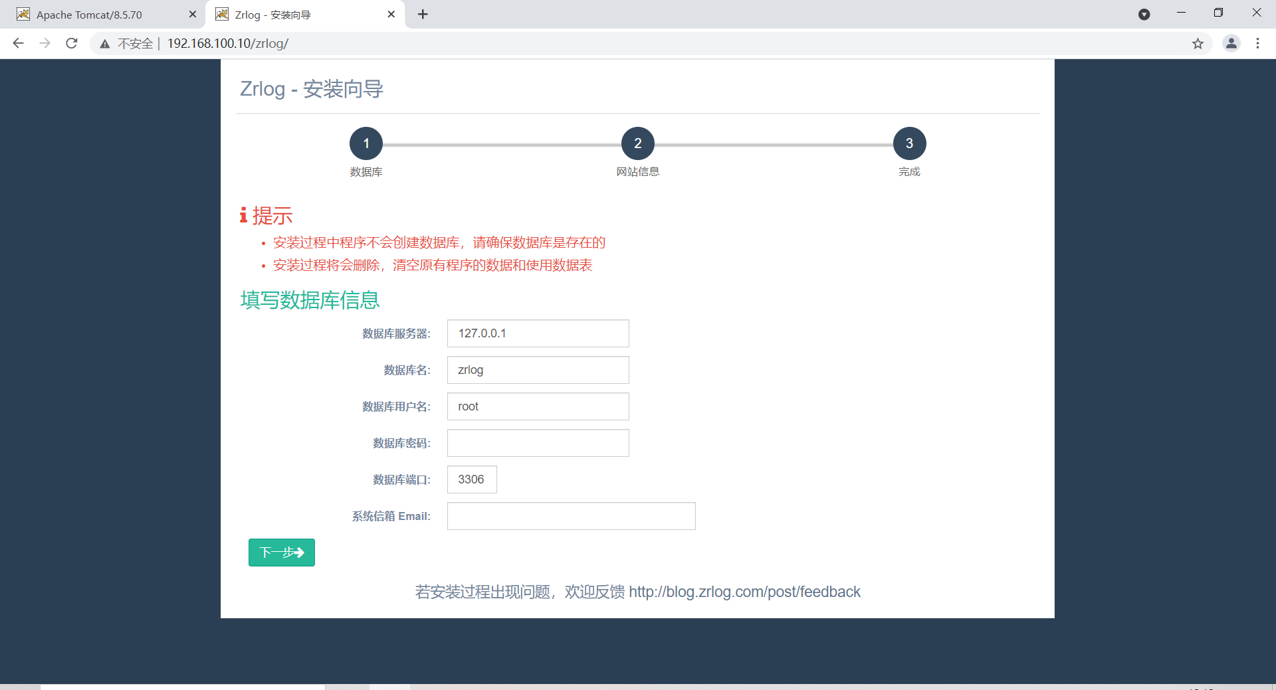Screen dimensions: 1276x690
Task: Go back to the previous page
Action: [x=18, y=43]
